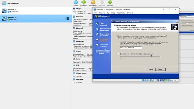The image size is (194, 109).
Task: Click the Общие папки section header
Action: tap(81, 73)
